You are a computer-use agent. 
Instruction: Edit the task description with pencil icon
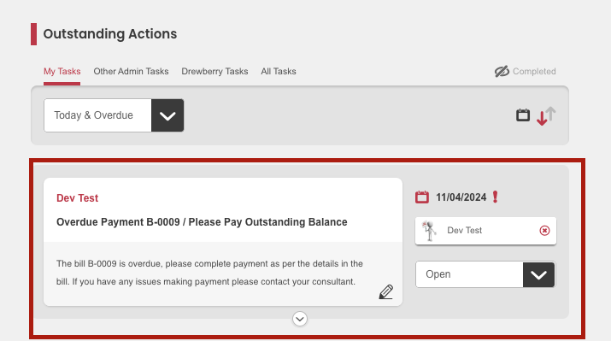point(385,292)
